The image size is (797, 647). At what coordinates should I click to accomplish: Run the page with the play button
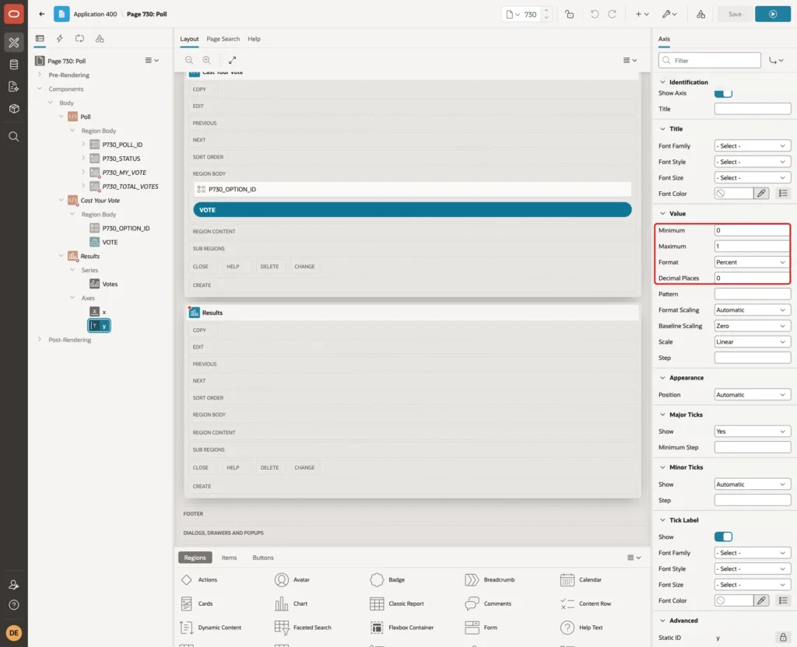[x=772, y=14]
